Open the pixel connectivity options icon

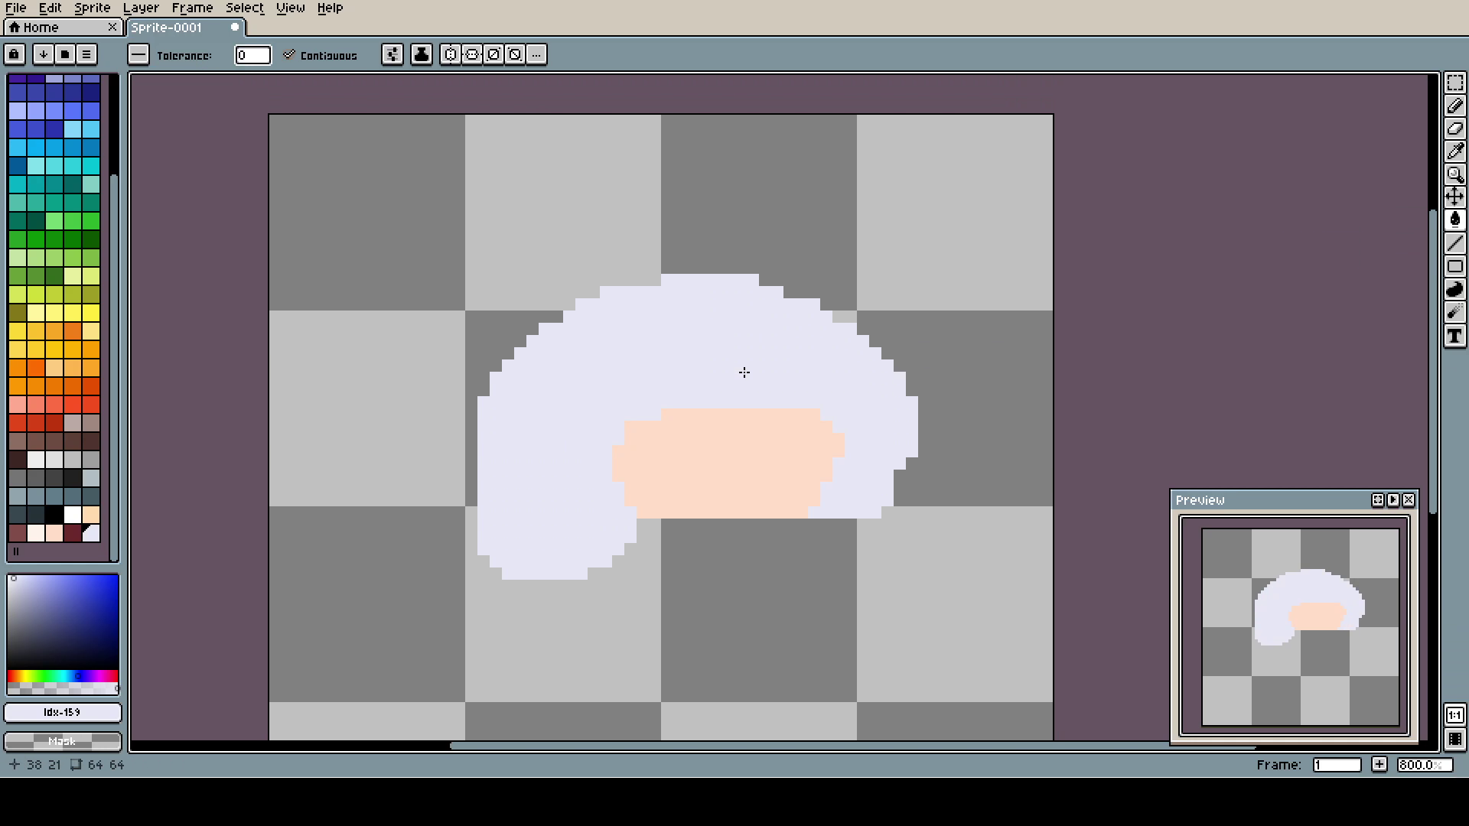(x=392, y=54)
